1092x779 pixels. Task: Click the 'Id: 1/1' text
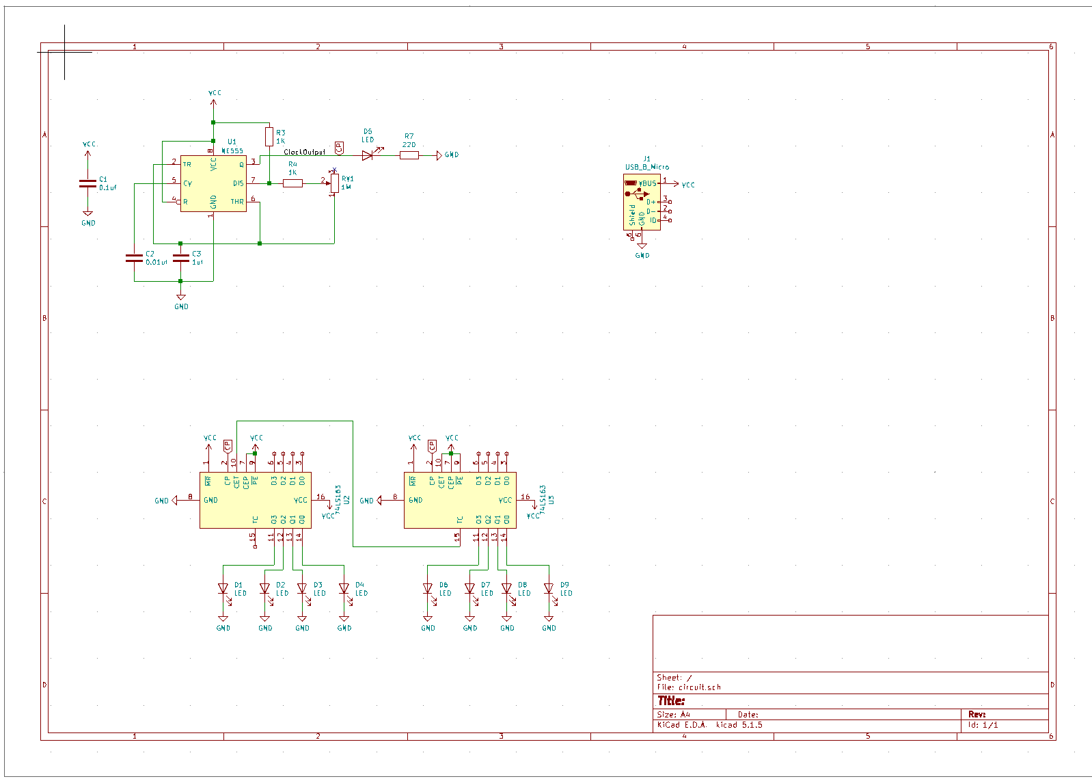[983, 725]
